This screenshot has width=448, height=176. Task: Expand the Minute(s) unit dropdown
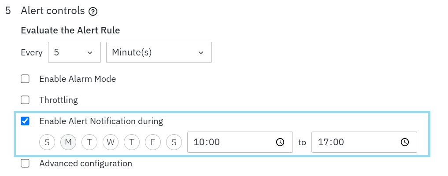[159, 52]
